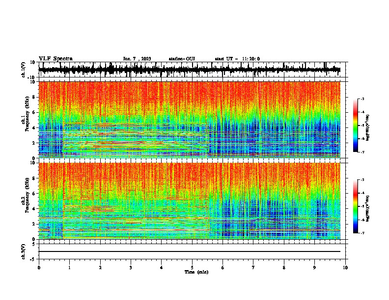The height and width of the screenshot is (300, 389).
Task: Click the "VLF Spectra" plot title
Action: coord(56,59)
